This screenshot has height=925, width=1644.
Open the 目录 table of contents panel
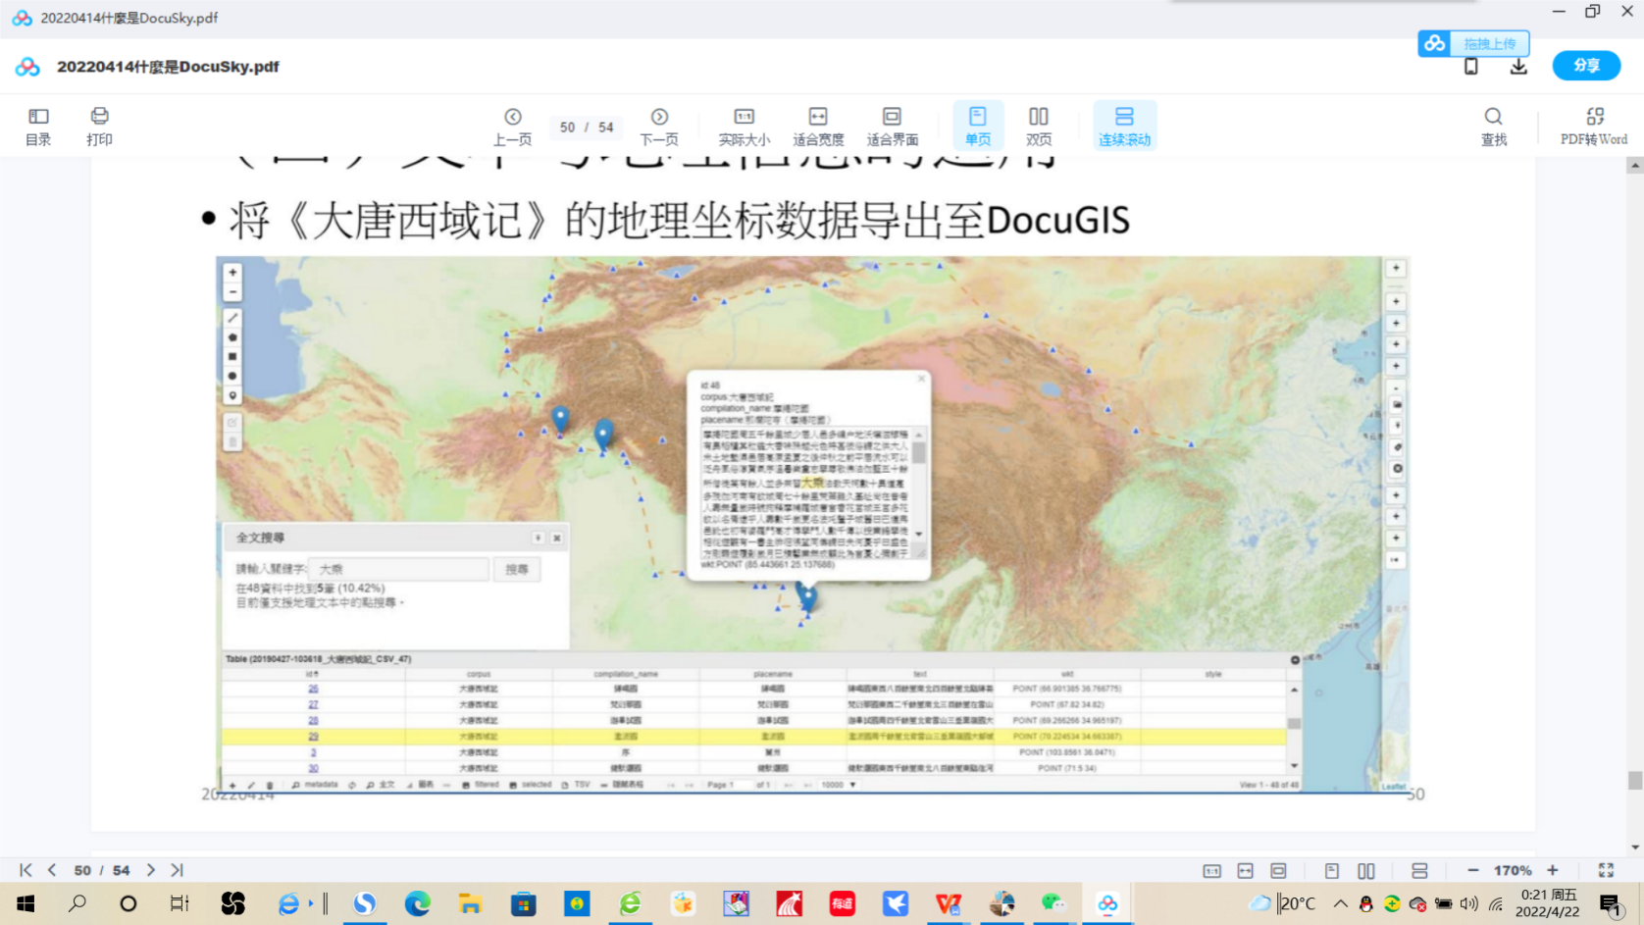coord(38,127)
